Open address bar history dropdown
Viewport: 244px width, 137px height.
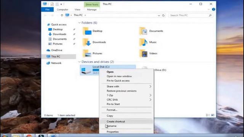[x=159, y=15]
